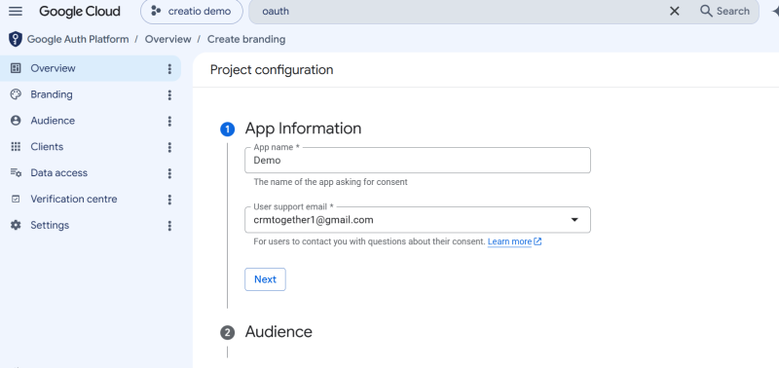Click the Branding palette icon
The height and width of the screenshot is (368, 779).
pyautogui.click(x=16, y=94)
